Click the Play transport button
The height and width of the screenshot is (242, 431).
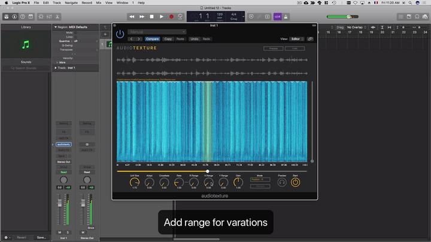(x=162, y=17)
